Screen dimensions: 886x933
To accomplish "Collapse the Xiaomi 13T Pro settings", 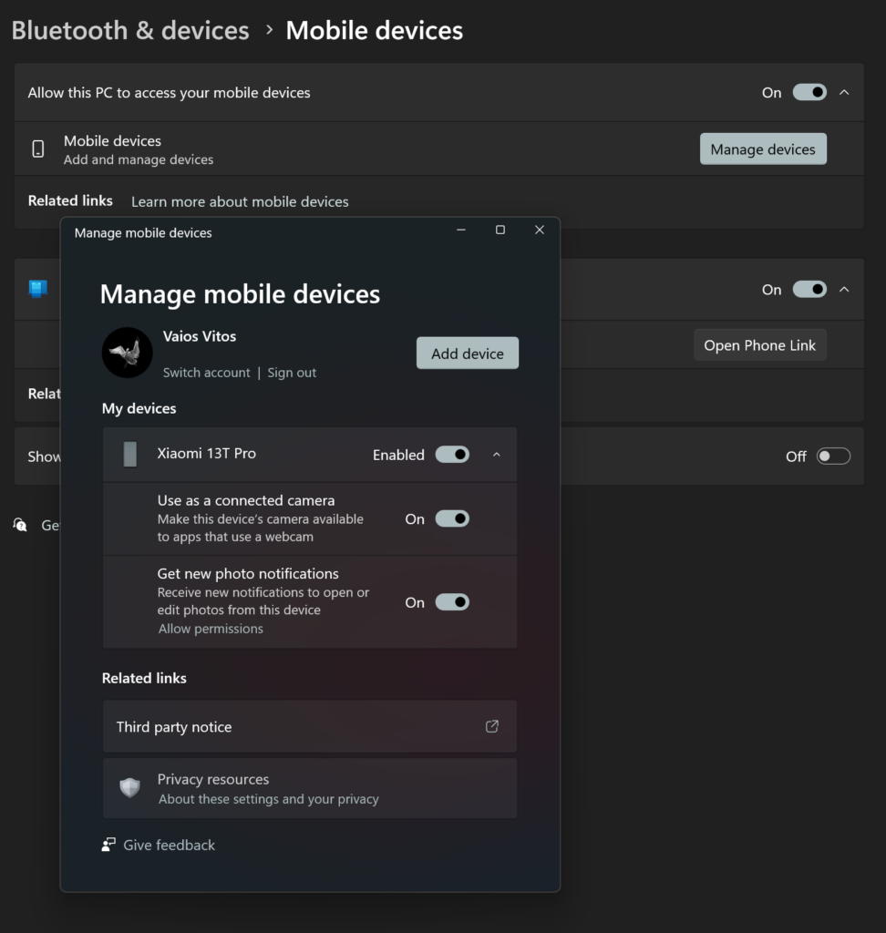I will click(497, 454).
